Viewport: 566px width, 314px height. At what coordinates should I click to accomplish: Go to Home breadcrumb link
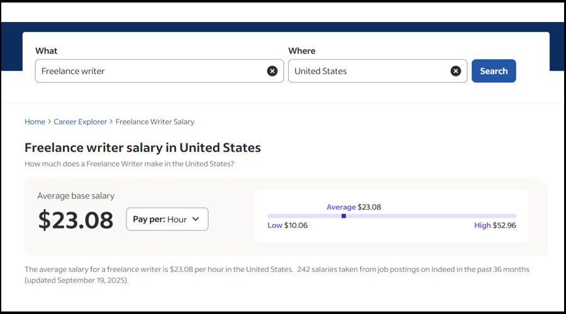(x=35, y=122)
